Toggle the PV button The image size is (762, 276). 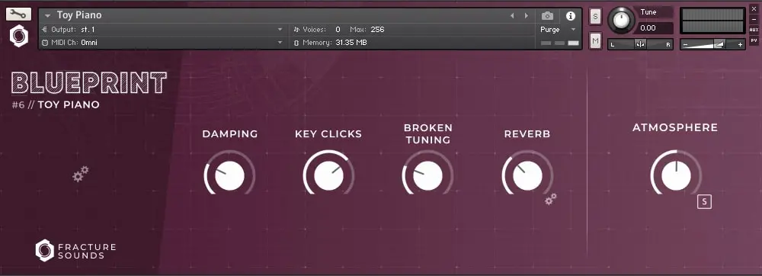tap(754, 41)
